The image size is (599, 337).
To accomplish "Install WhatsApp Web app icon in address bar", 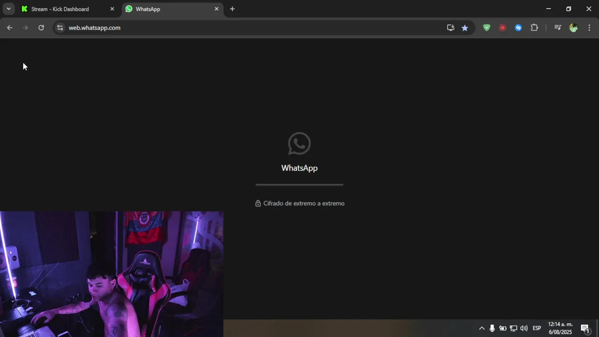I will (x=451, y=28).
